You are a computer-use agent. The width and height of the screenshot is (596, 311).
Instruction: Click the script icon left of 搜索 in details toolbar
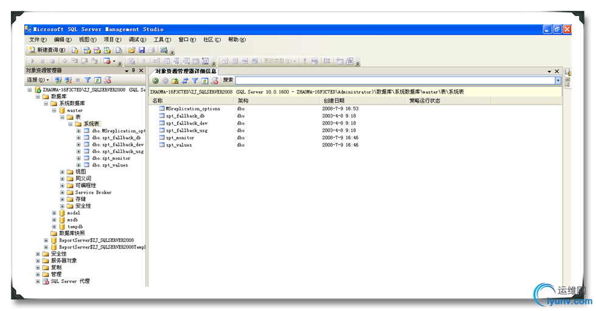pos(215,81)
